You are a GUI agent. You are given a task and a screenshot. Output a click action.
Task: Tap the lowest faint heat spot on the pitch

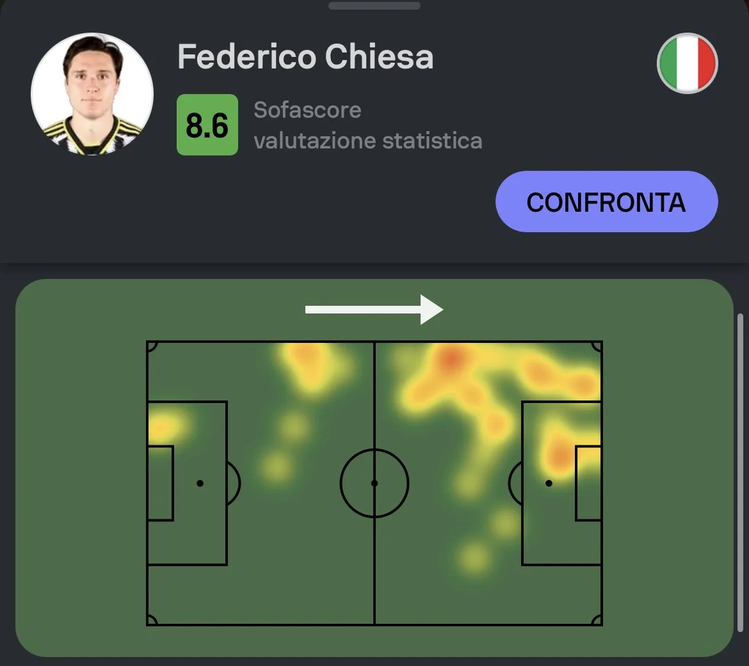tap(474, 557)
